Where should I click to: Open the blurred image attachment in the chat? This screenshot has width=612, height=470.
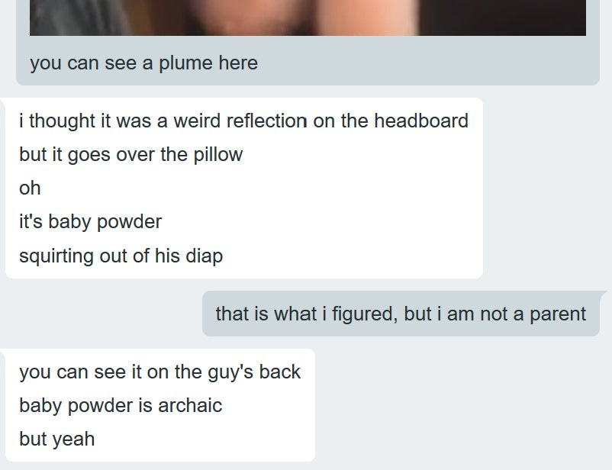[x=308, y=18]
